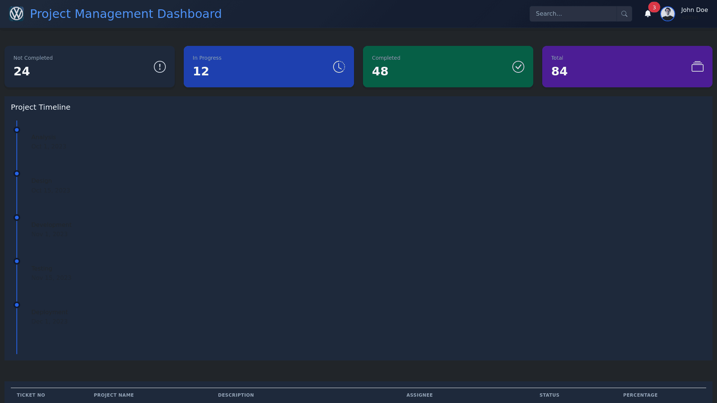Open the John Doe user name menu
This screenshot has width=717, height=403.
[x=694, y=10]
